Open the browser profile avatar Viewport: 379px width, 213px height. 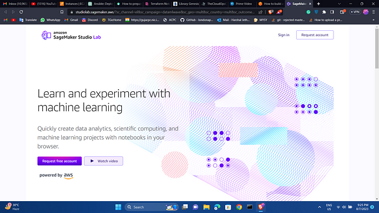[365, 12]
